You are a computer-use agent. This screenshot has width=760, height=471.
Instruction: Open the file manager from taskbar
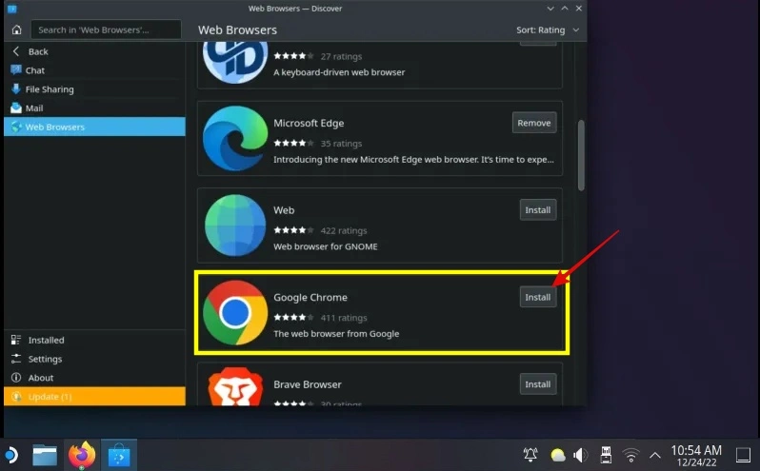click(45, 455)
